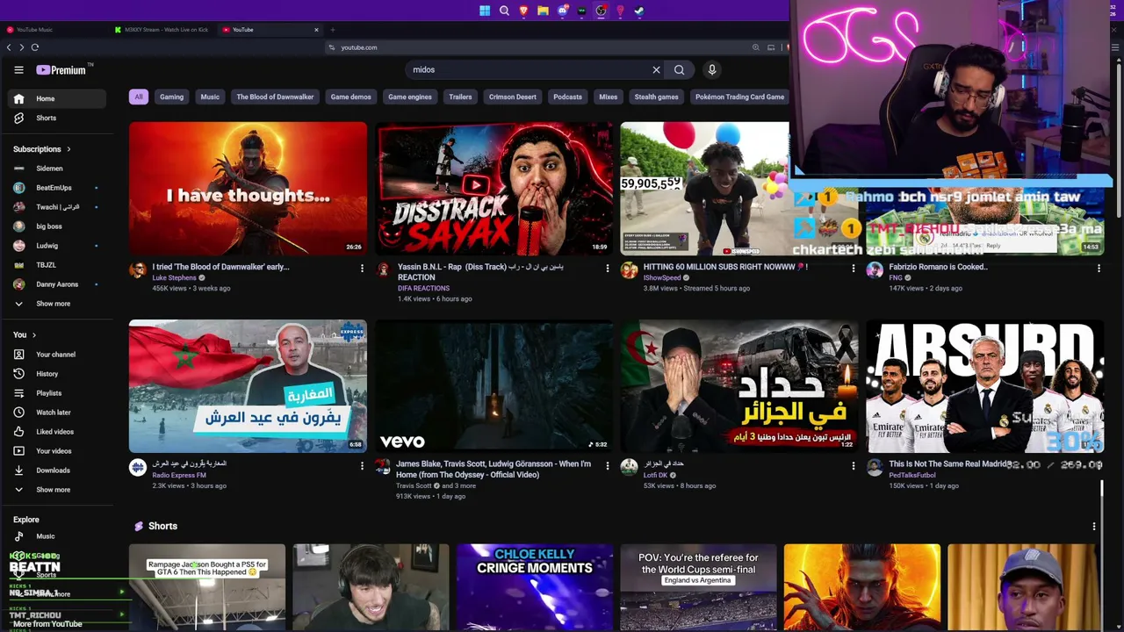This screenshot has width=1124, height=632.
Task: Show more subscriptions below Danny Aarons
Action: pyautogui.click(x=56, y=304)
